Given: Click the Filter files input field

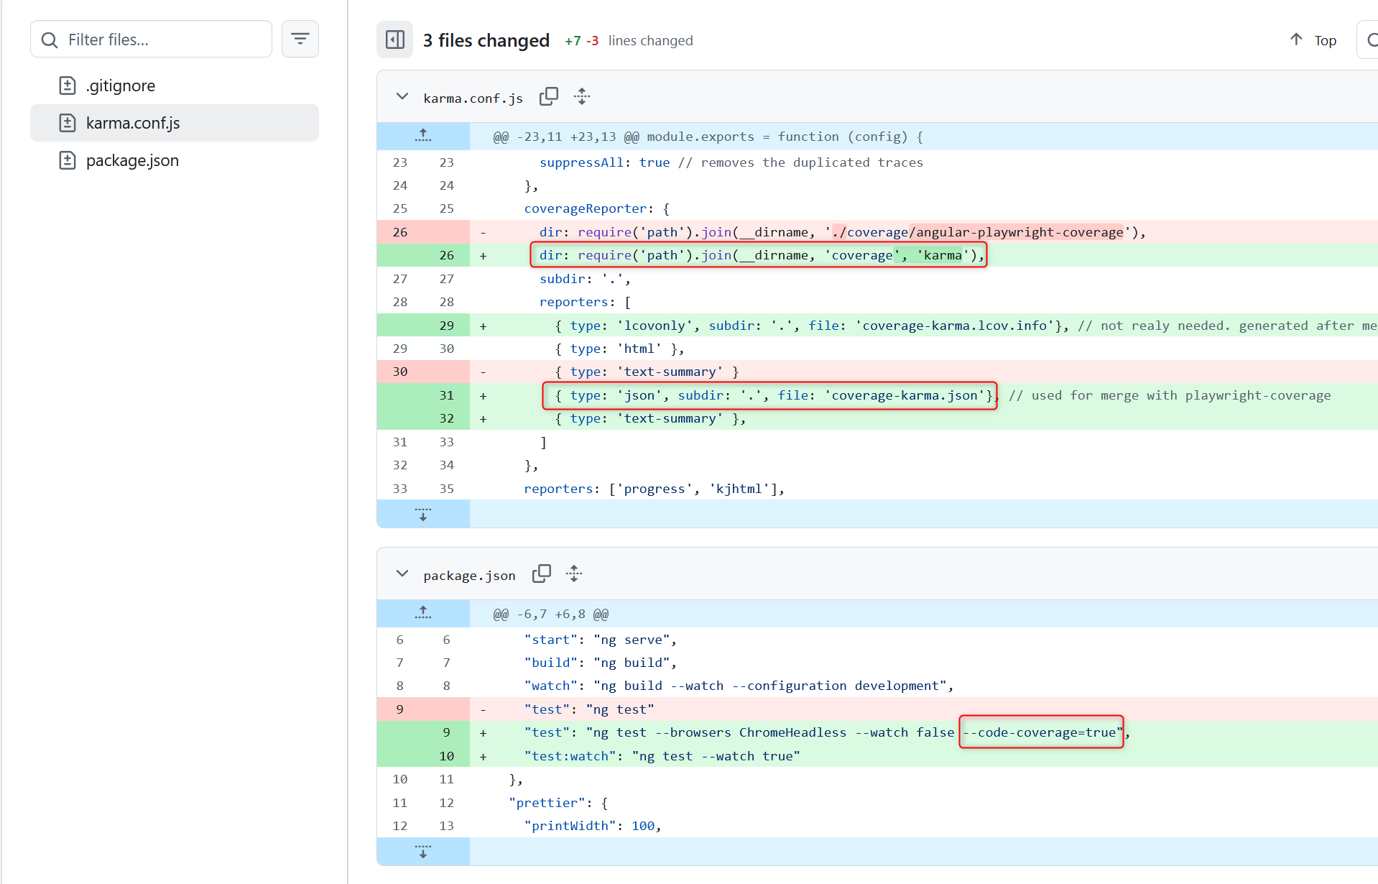Looking at the screenshot, I should coord(165,40).
